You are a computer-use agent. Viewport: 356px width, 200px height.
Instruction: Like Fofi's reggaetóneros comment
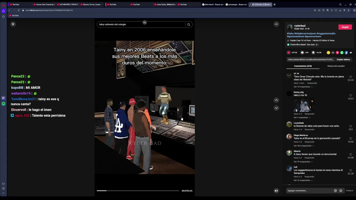point(350,170)
